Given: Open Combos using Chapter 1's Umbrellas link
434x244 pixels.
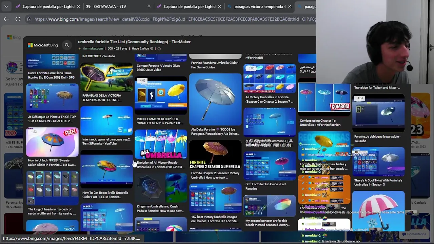Looking at the screenshot, I should pos(320,123).
